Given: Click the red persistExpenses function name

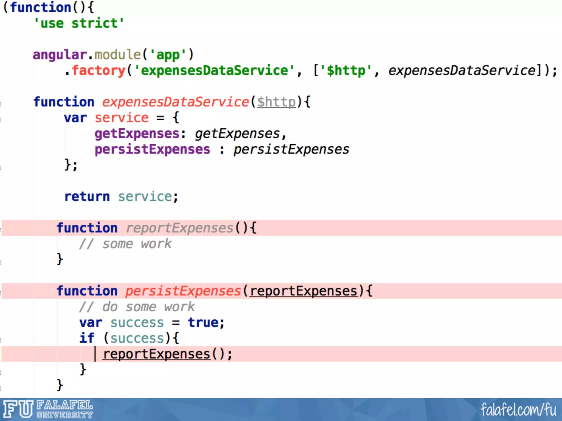Looking at the screenshot, I should click(183, 291).
